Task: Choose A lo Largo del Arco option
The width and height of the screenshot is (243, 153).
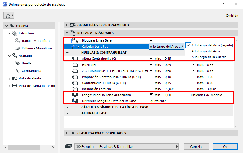Action: pyautogui.click(x=206, y=51)
